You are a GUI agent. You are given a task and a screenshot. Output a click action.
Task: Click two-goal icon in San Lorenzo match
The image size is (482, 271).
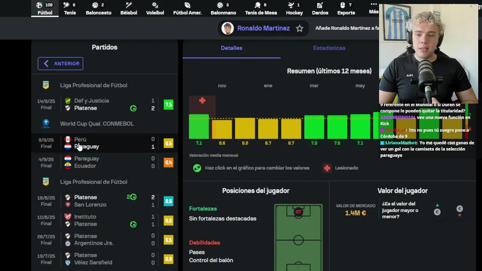point(131,197)
